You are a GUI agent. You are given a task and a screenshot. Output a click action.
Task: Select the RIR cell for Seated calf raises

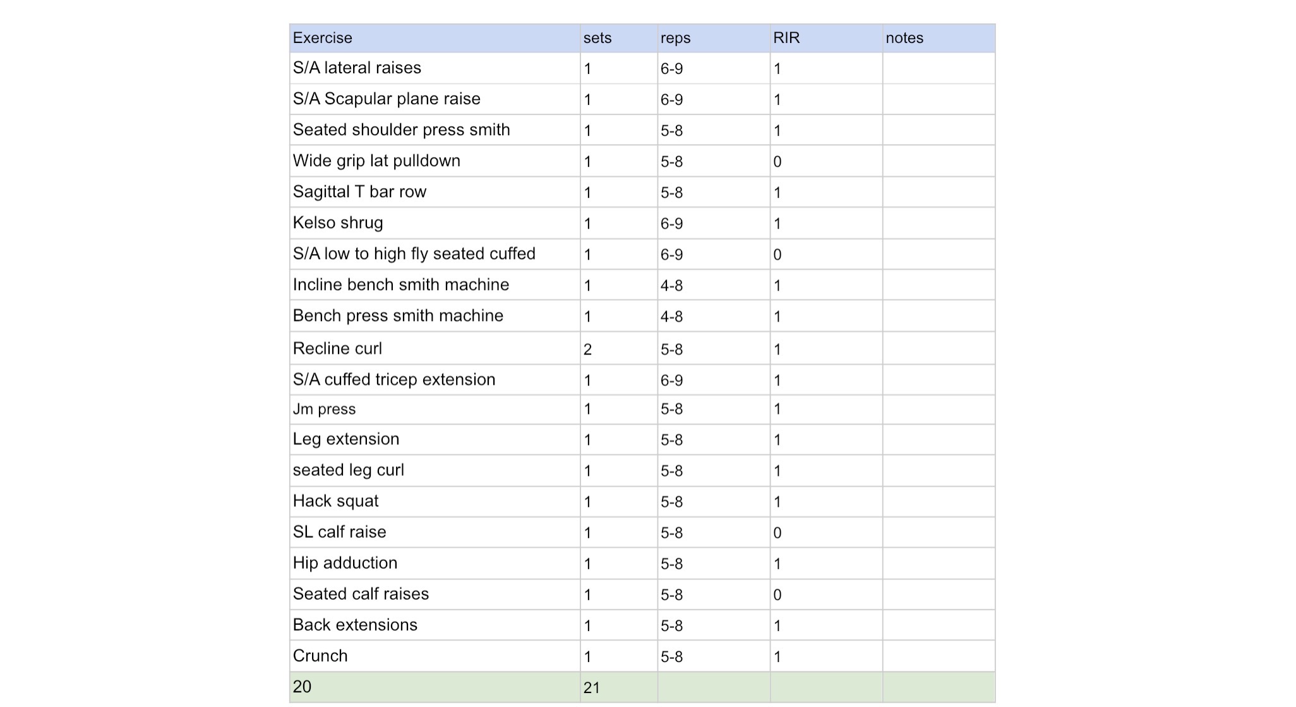click(826, 595)
